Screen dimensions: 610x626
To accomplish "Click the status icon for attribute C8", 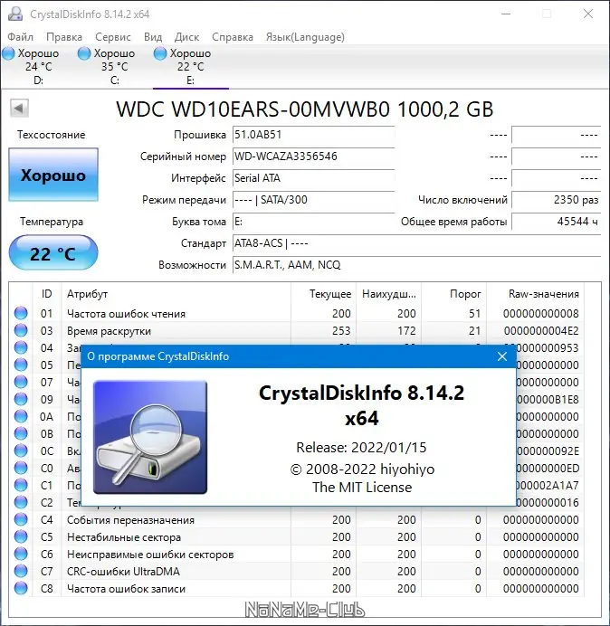I will pyautogui.click(x=21, y=588).
